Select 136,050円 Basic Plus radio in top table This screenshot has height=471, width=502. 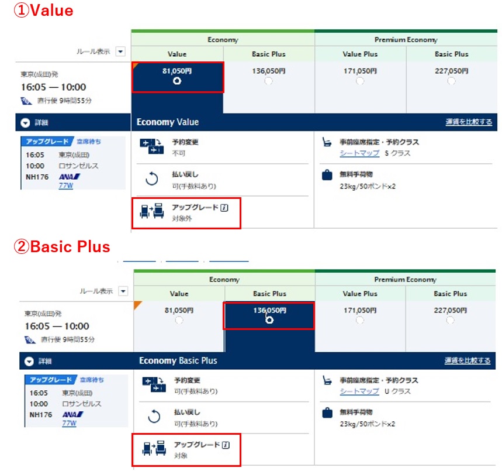(268, 81)
